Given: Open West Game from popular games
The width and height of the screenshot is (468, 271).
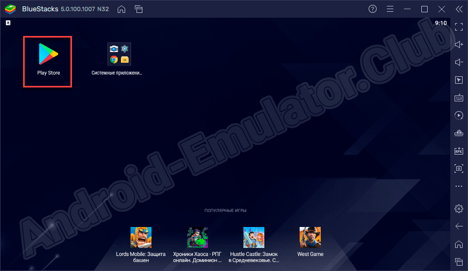Looking at the screenshot, I should [310, 237].
